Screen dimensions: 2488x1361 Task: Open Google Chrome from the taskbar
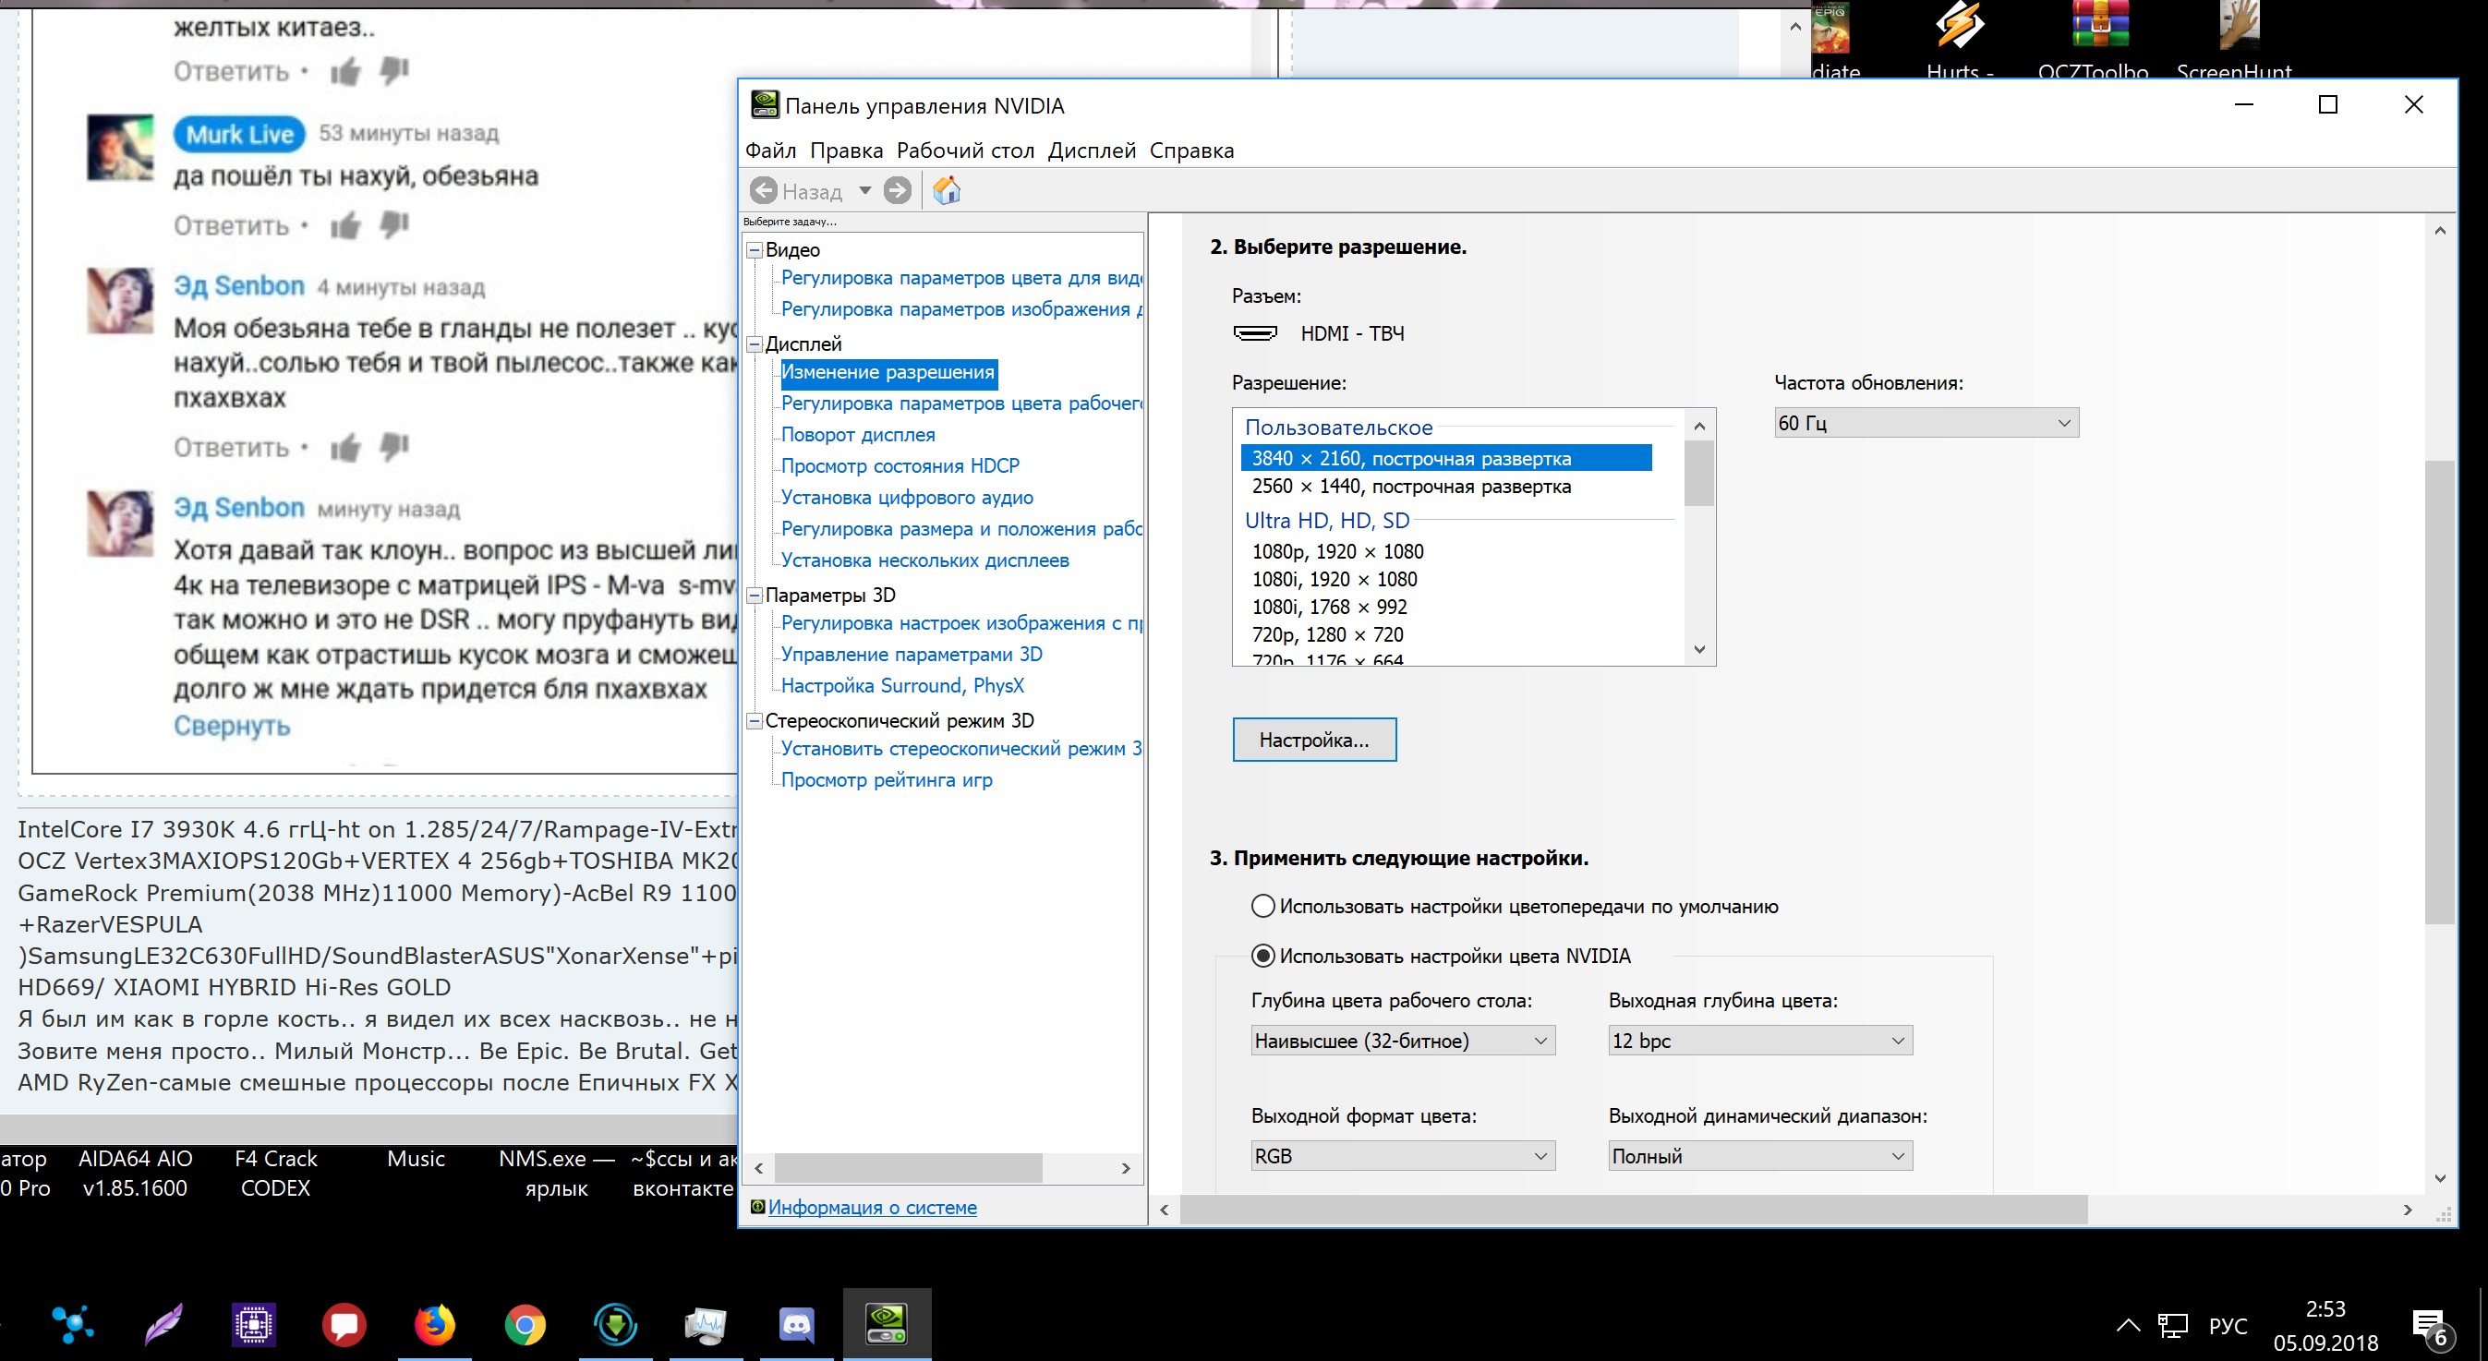pos(525,1324)
